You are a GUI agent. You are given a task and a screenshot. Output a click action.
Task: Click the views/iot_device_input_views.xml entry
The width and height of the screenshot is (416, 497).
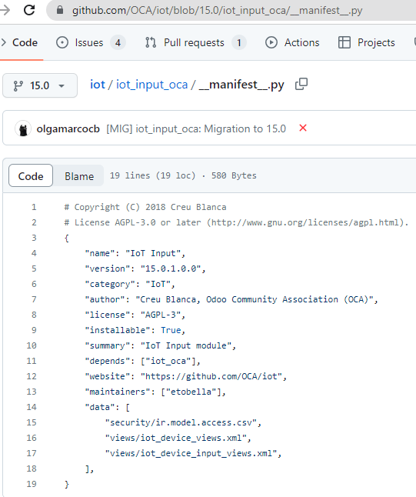193,453
